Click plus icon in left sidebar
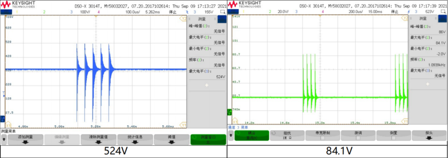 coord(207,85)
